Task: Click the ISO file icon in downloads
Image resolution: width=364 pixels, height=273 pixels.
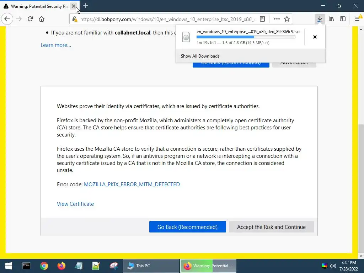Action: click(186, 37)
